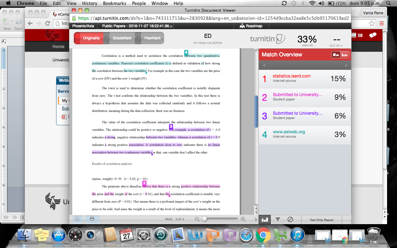Open the 9% student paper match
Image resolution: width=397 pixels, height=248 pixels.
305,97
